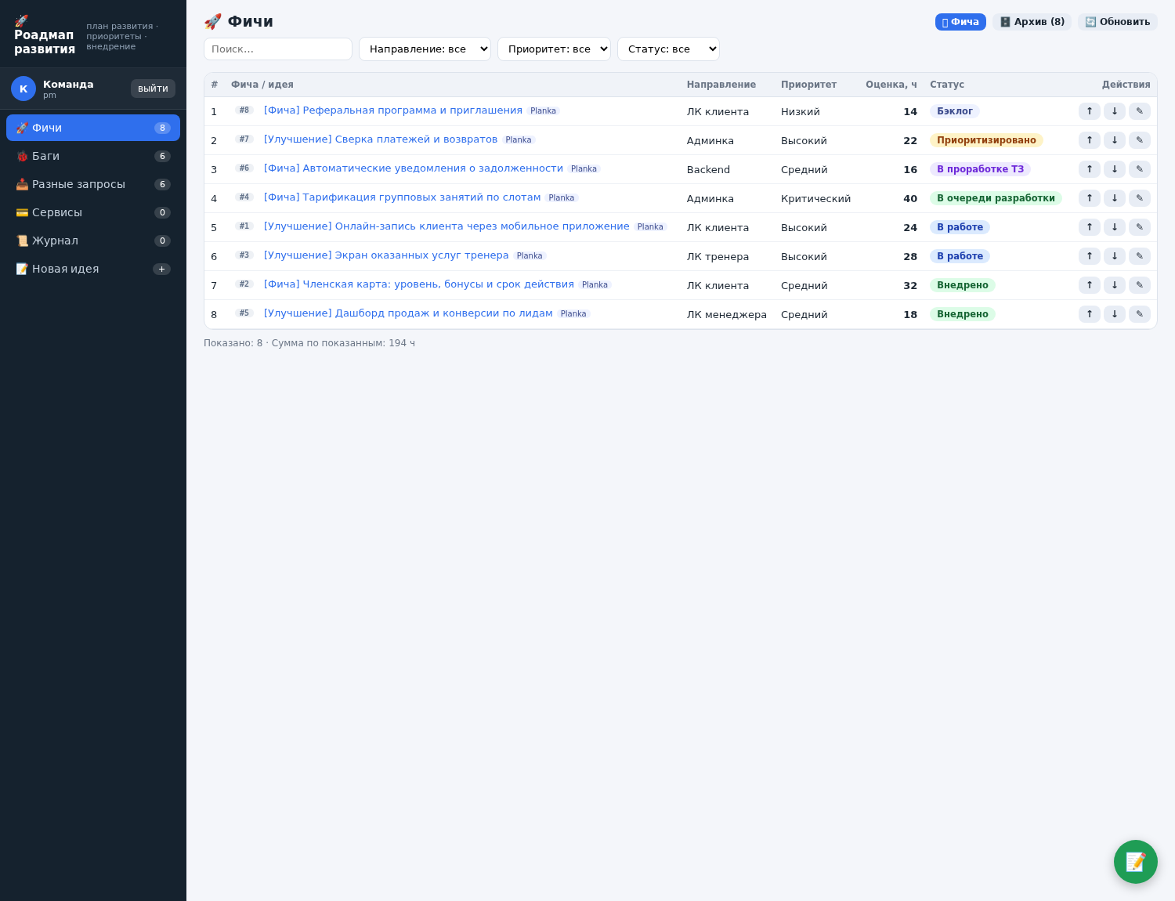Open the Статус filter dropdown
Screen dimensions: 1175x901
click(668, 49)
